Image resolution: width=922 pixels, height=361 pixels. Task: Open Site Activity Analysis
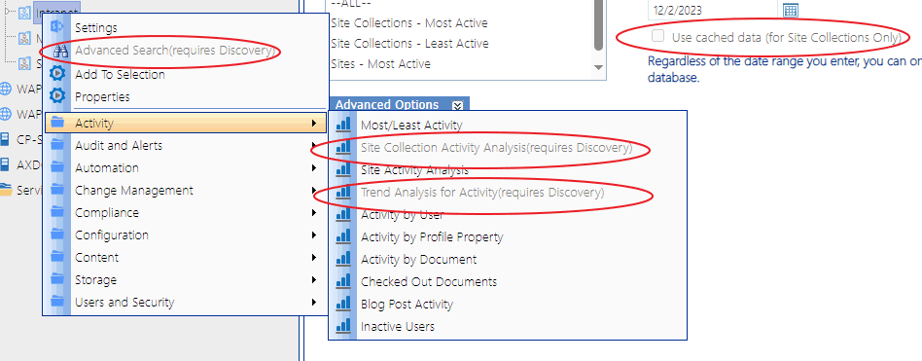[414, 170]
